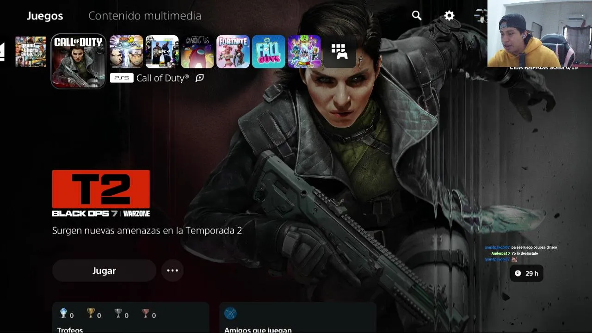Click the streamer webcam overlay
Image resolution: width=592 pixels, height=333 pixels.
[540, 33]
